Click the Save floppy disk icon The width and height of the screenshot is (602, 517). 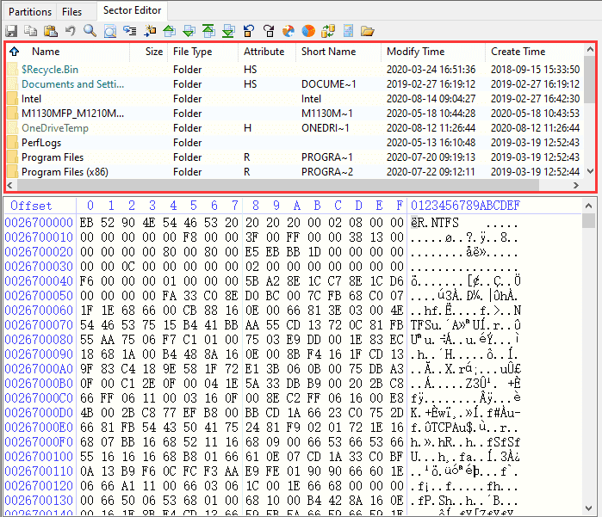coord(11,31)
